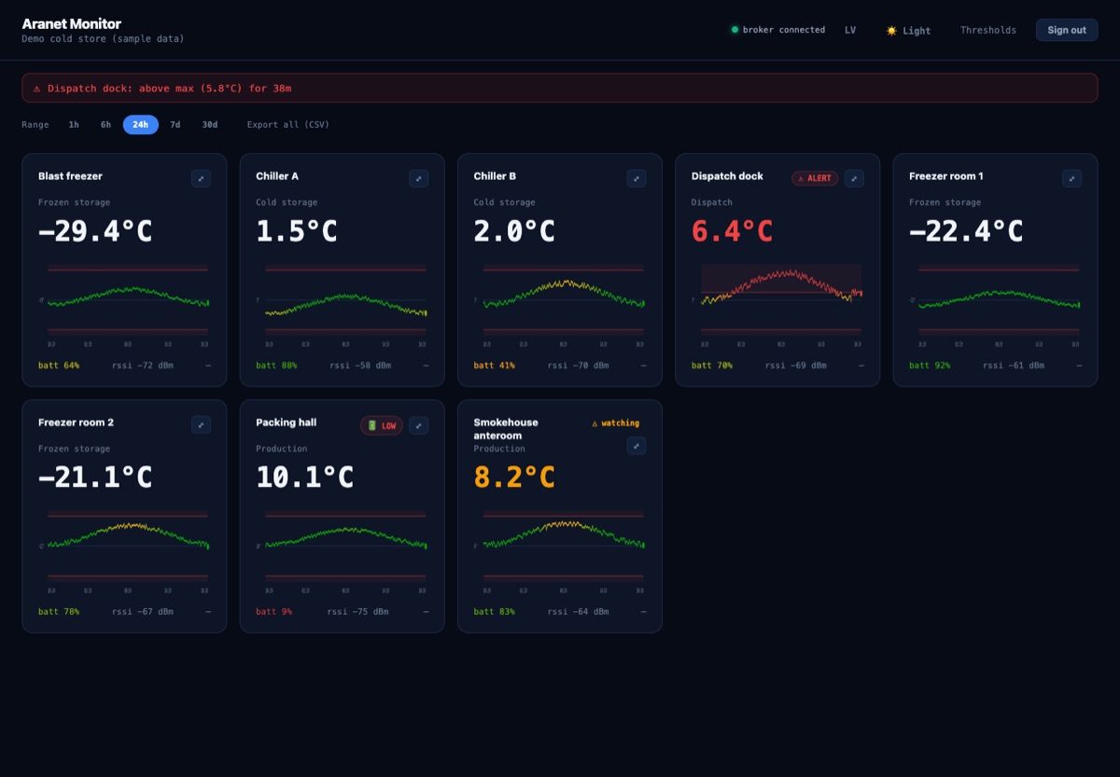Open the Thresholds page
Screen dimensions: 1120x777
[988, 30]
